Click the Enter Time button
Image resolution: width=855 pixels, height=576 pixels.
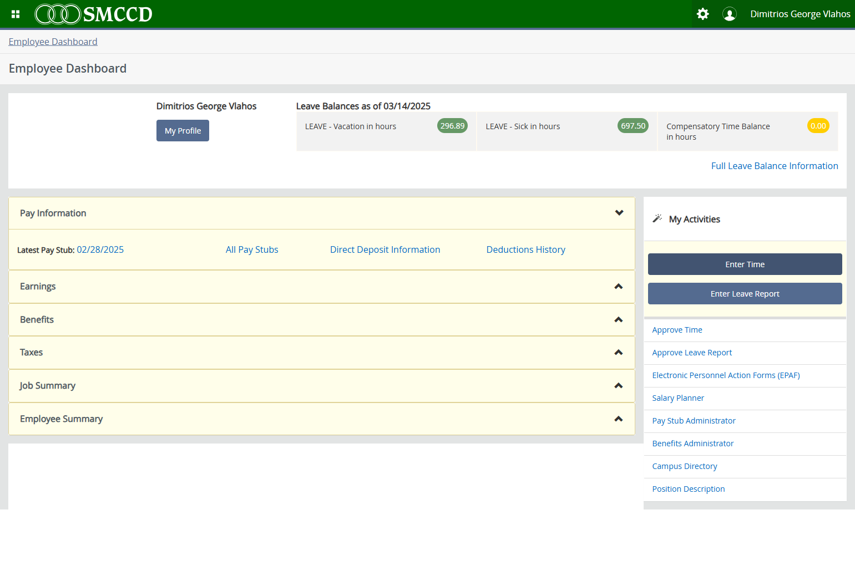[x=745, y=264]
